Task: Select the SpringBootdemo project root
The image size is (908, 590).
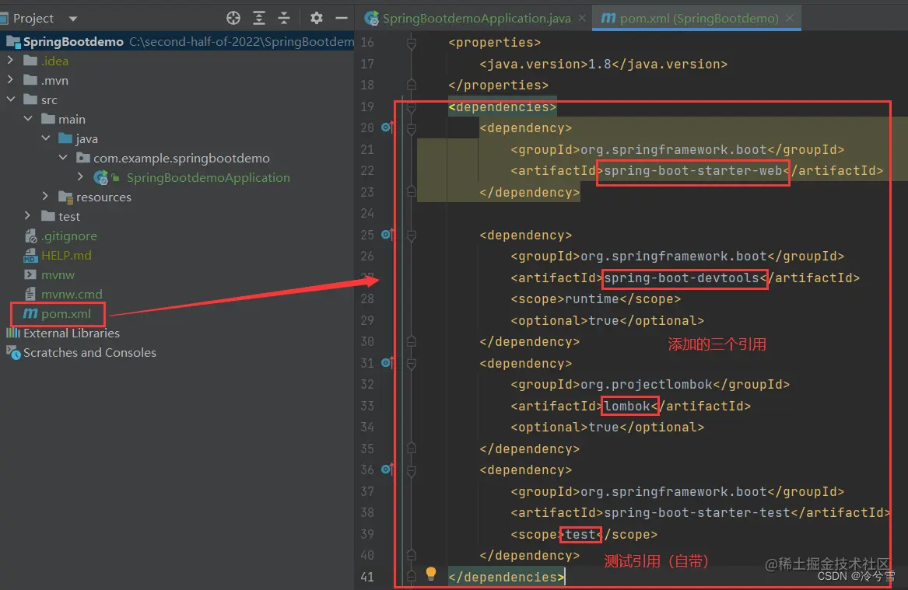Action: tap(73, 42)
